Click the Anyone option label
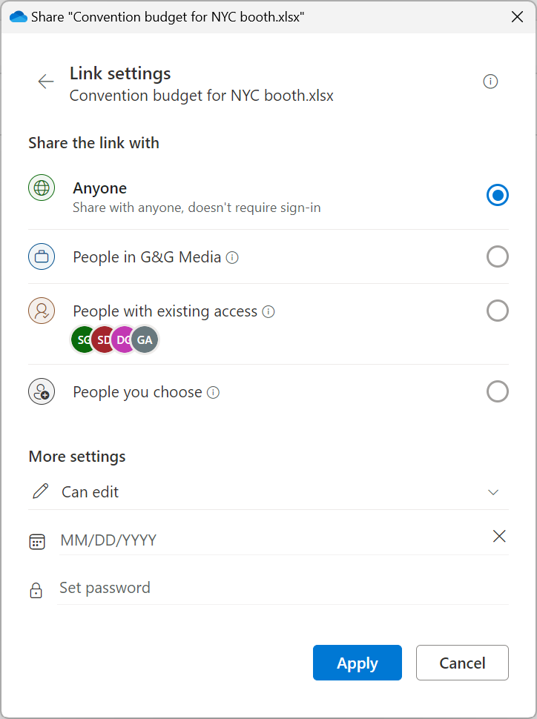Screen dimensions: 537x719 [99, 188]
